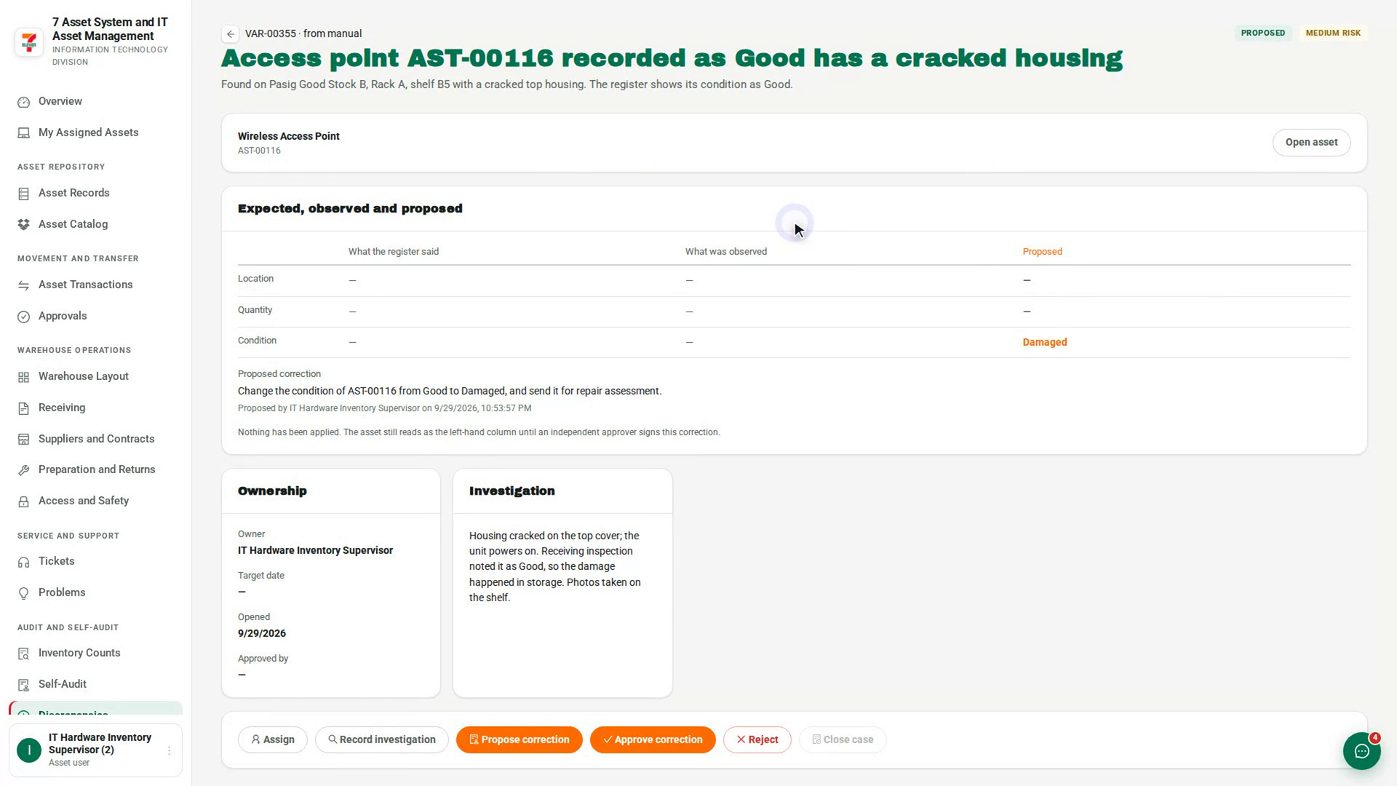Click the Asset Catalog dropbox-style icon
The image size is (1397, 786).
(x=23, y=225)
